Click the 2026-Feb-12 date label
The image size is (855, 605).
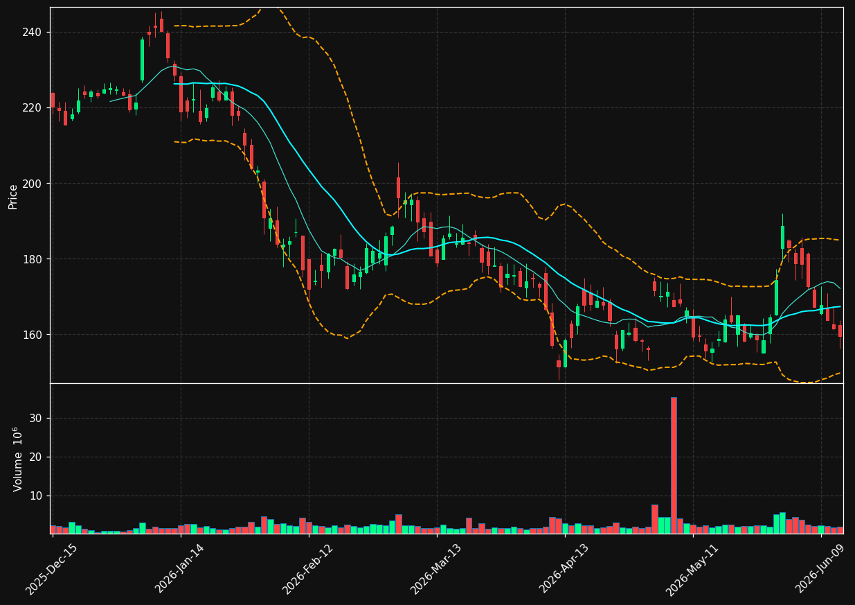308,569
